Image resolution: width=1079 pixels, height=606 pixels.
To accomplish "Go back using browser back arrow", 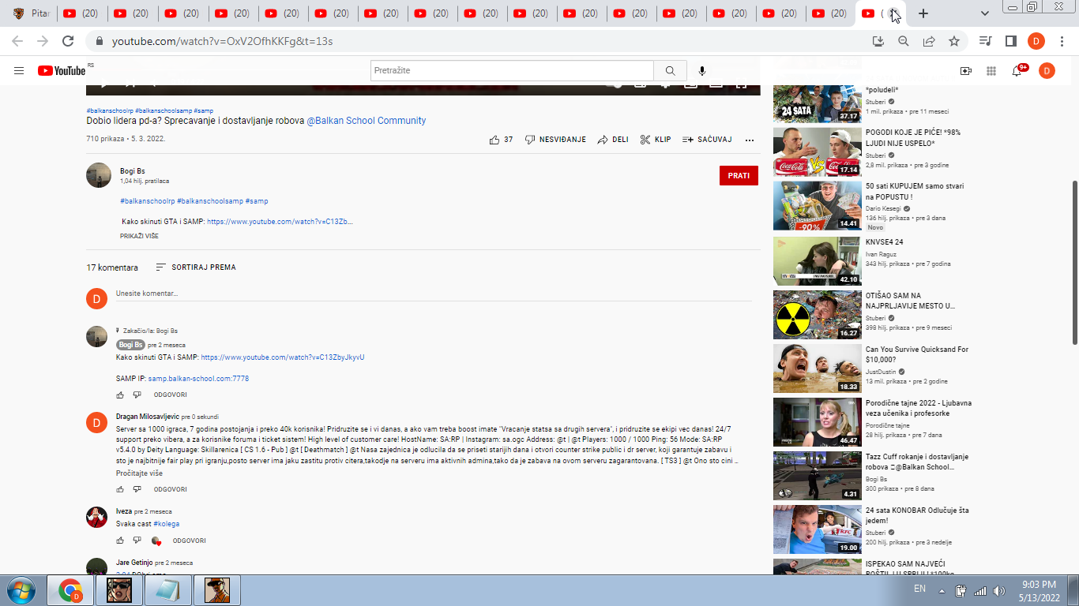I will click(x=17, y=41).
